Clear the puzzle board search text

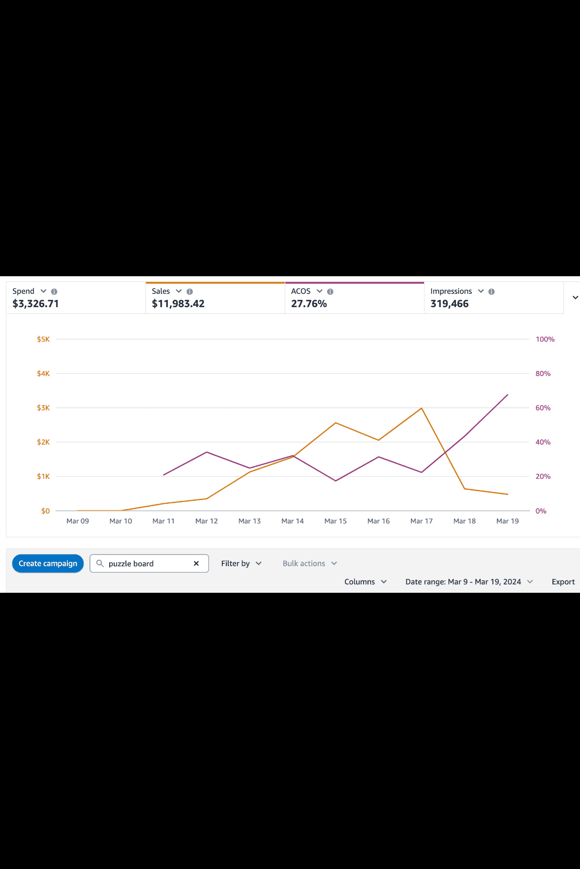click(x=196, y=563)
